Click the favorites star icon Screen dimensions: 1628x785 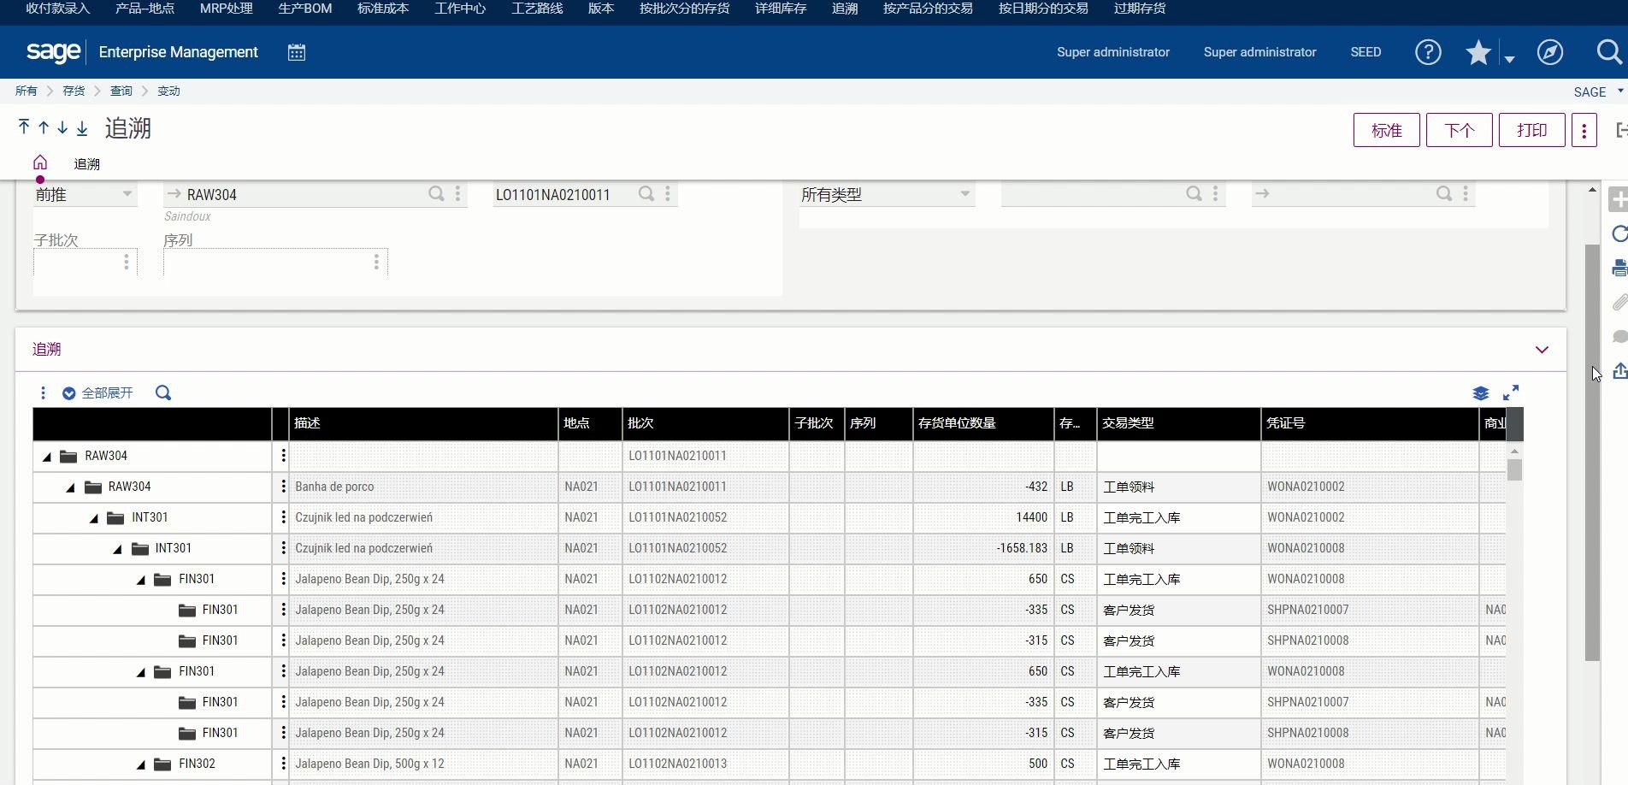click(x=1478, y=52)
